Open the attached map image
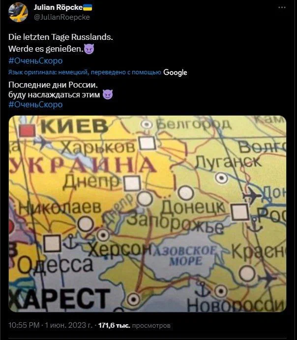Screen dimensions: 297x340 point(148,214)
